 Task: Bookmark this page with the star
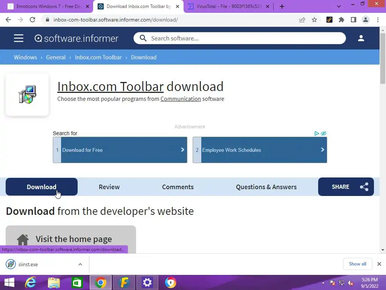tap(314, 20)
